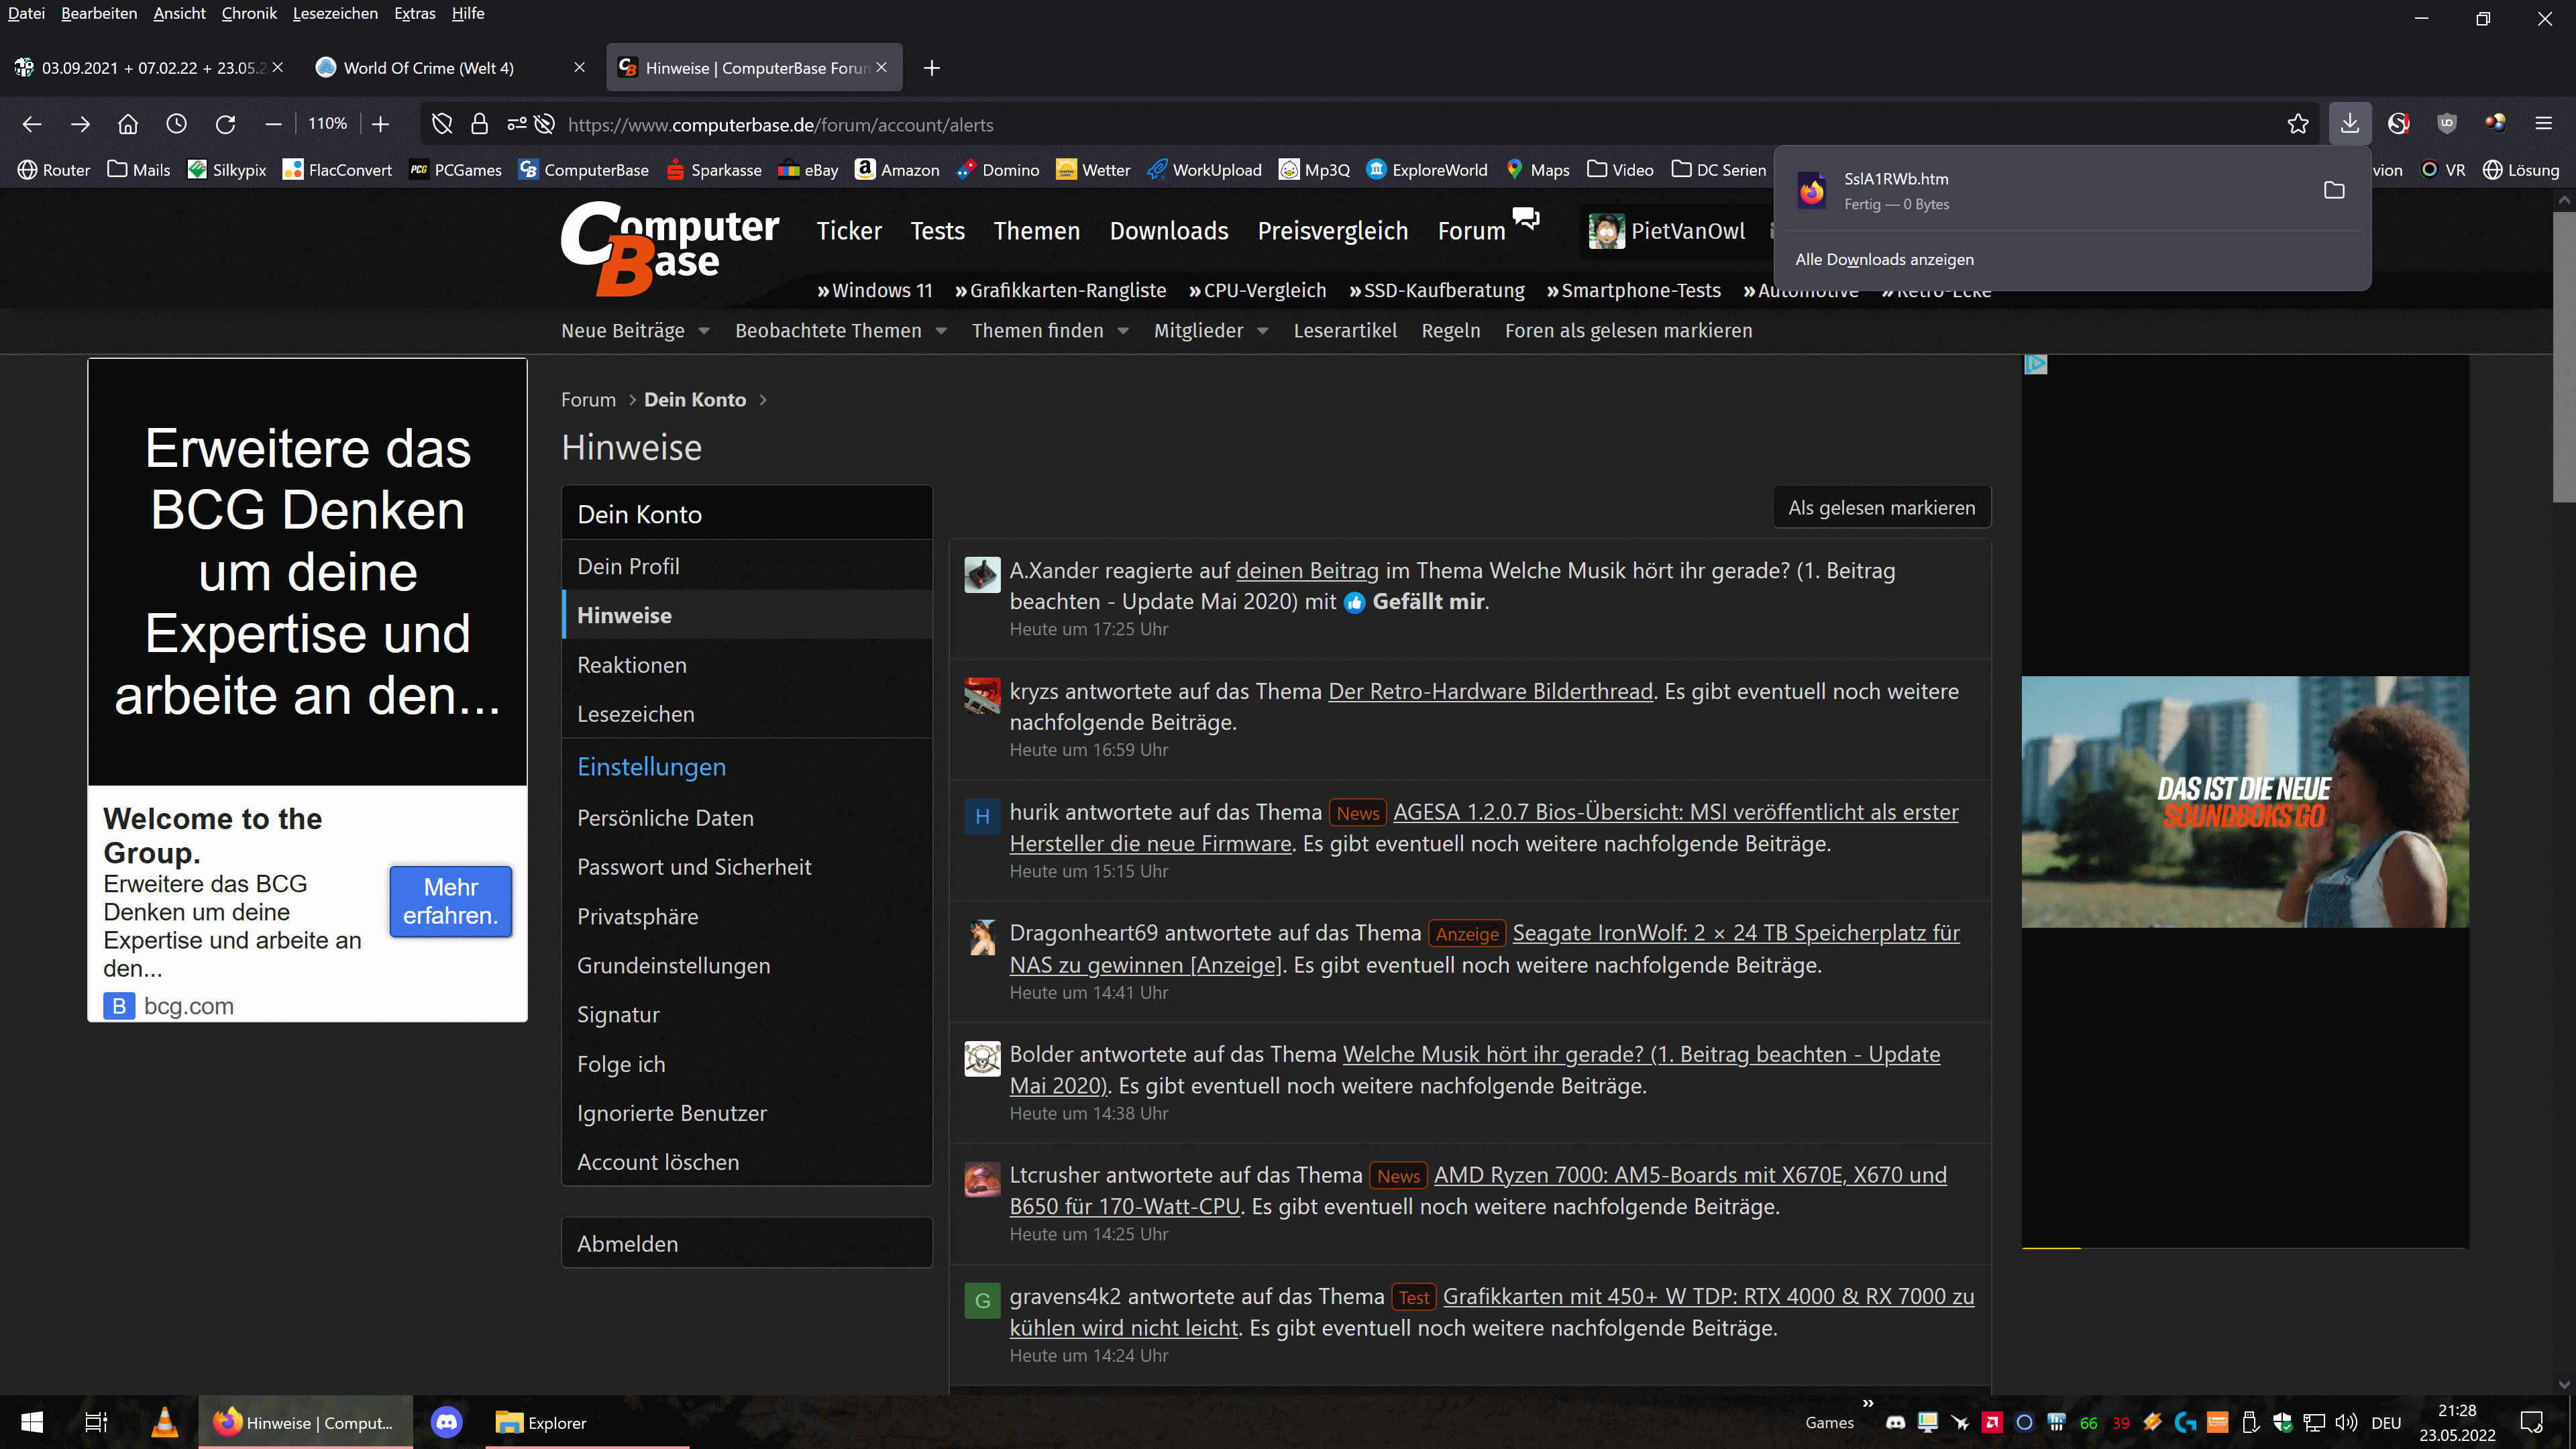The image size is (2576, 1449).
Task: Open the Dein Konto breadcrumb link
Action: click(x=695, y=399)
